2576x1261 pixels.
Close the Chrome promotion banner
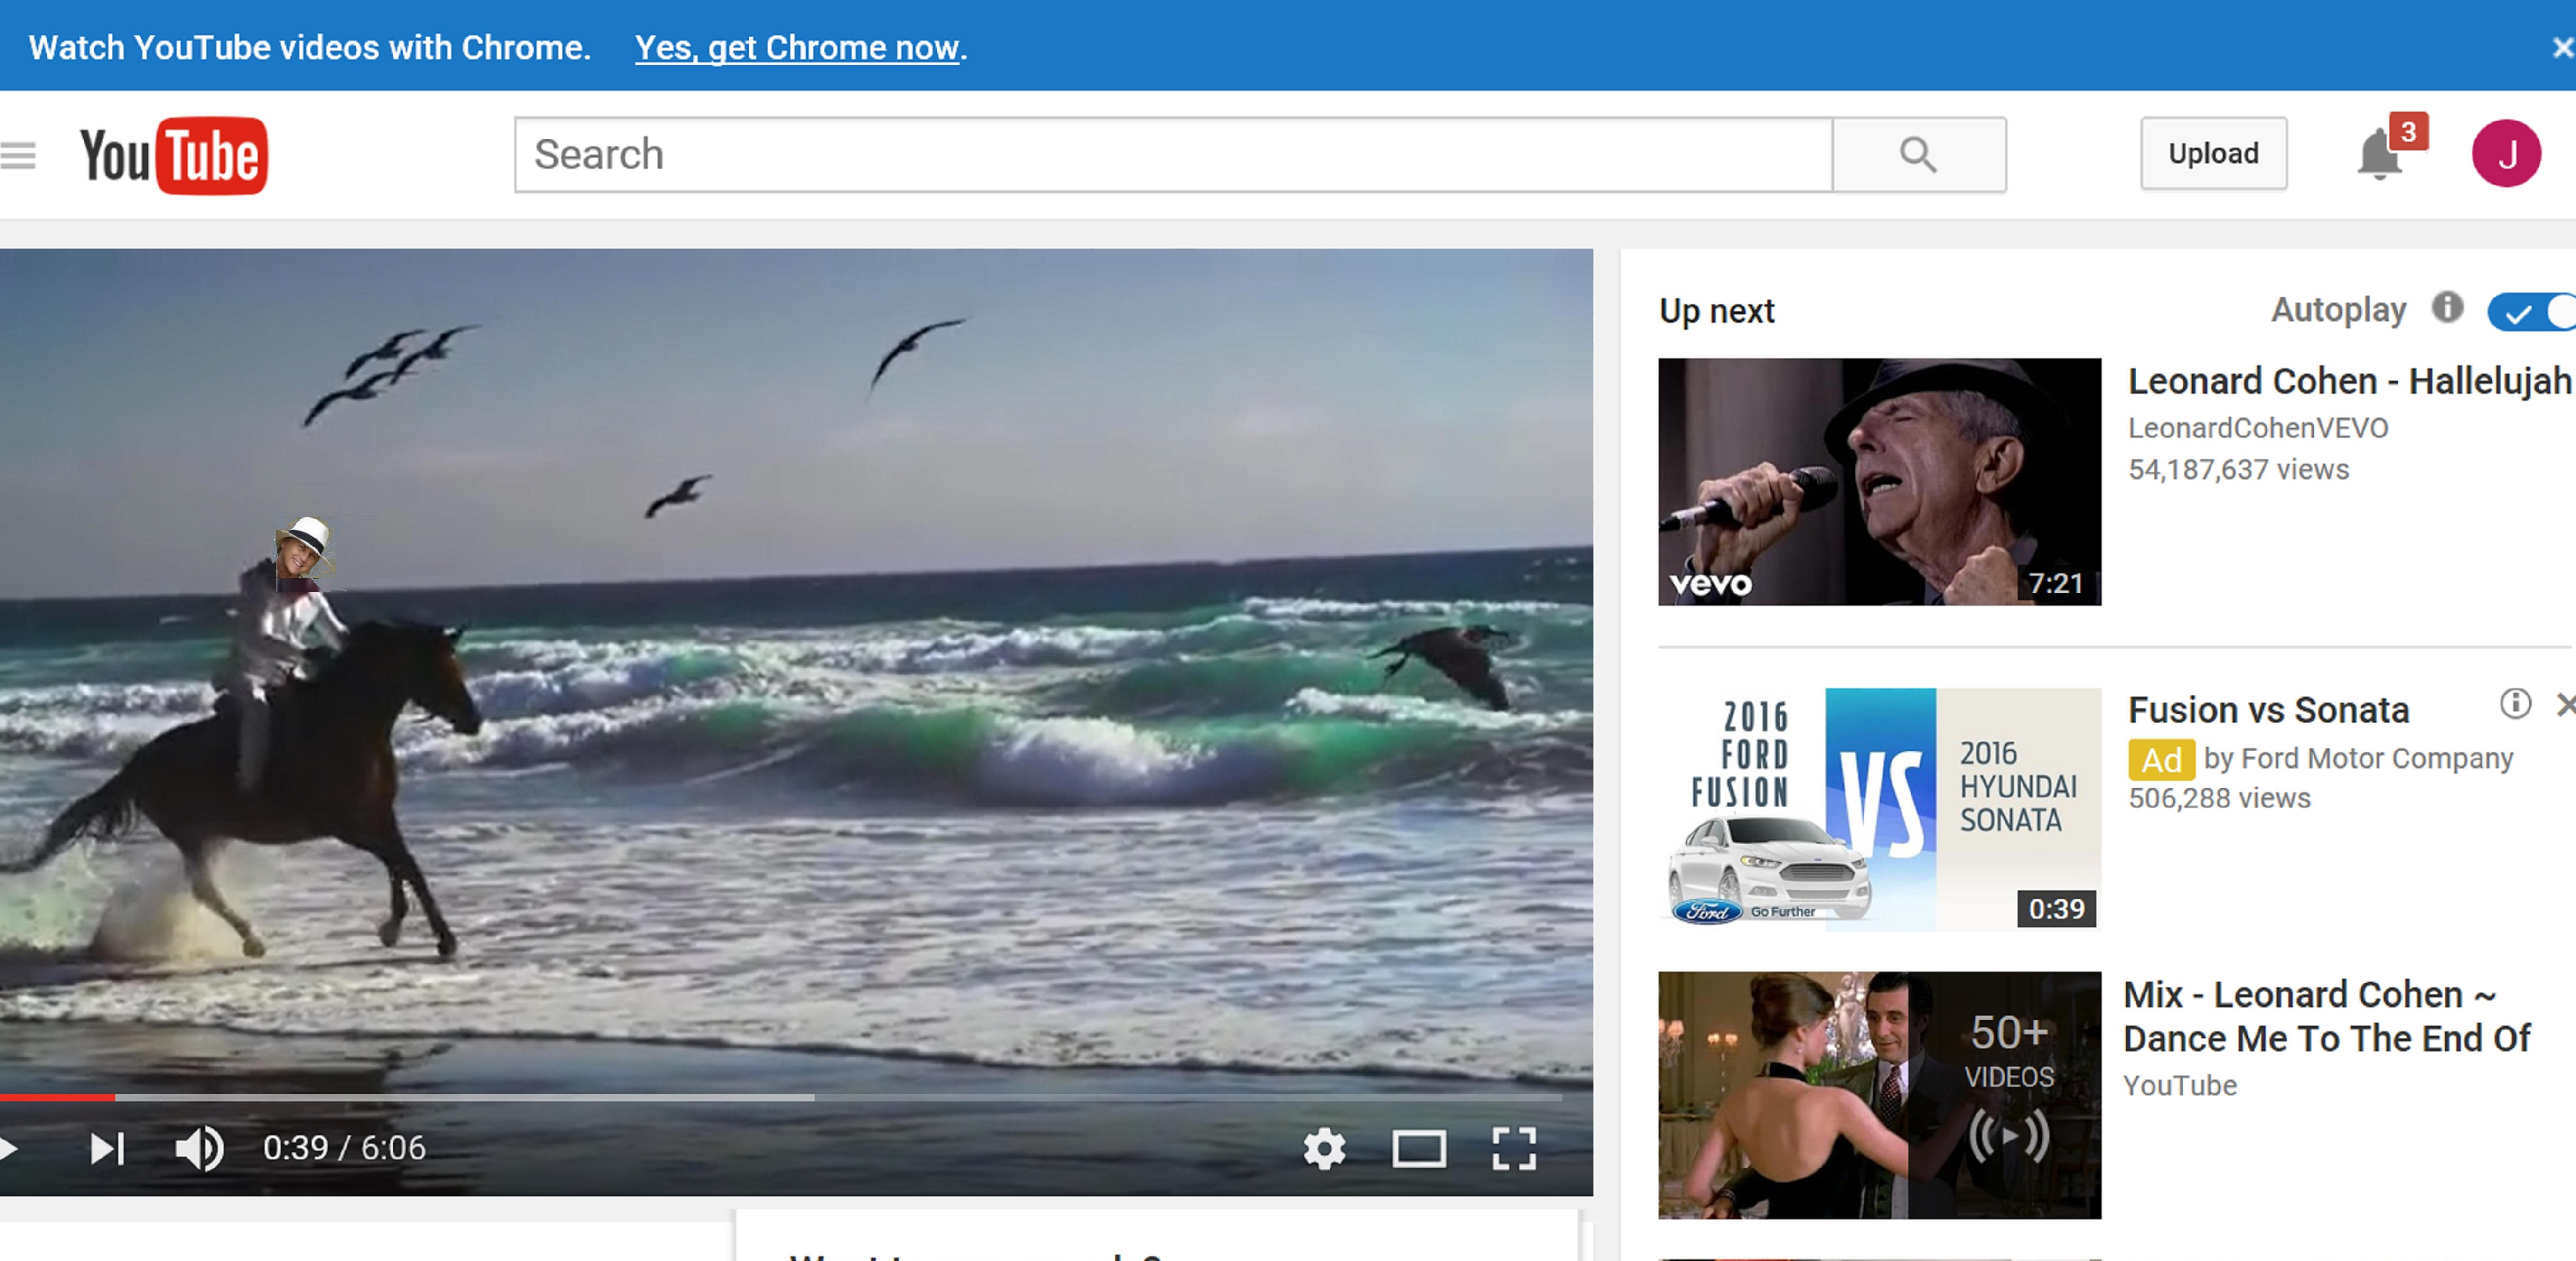pyautogui.click(x=2562, y=47)
